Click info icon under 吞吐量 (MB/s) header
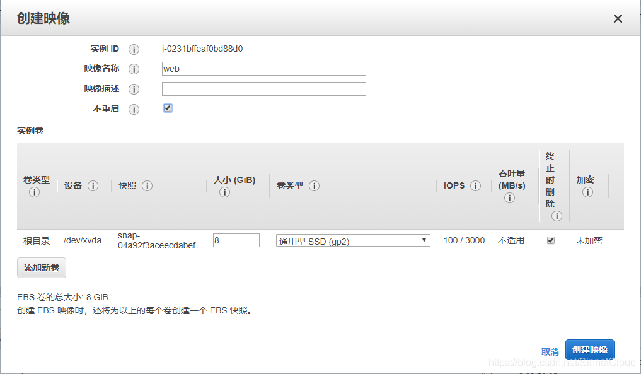This screenshot has width=641, height=374. pyautogui.click(x=509, y=198)
